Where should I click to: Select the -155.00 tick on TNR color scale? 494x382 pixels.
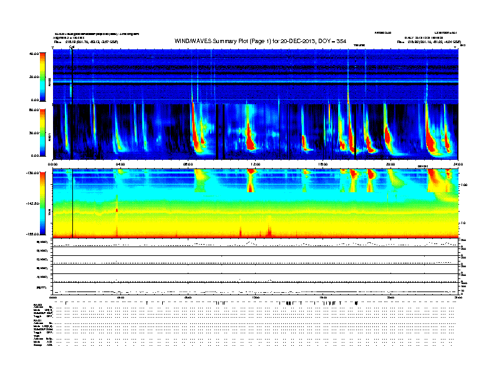pos(32,234)
